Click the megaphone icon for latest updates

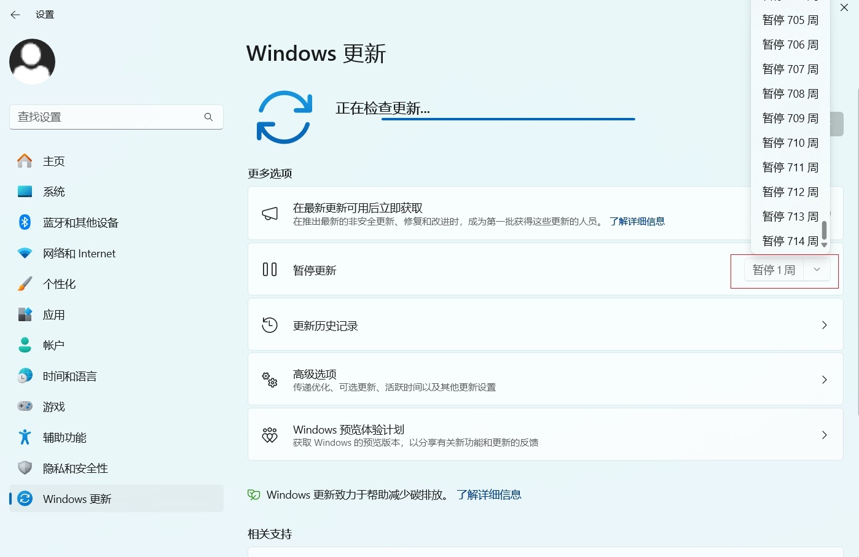270,214
